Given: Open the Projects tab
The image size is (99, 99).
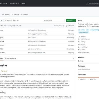Looking at the screenshot, I should click(x=6, y=14).
